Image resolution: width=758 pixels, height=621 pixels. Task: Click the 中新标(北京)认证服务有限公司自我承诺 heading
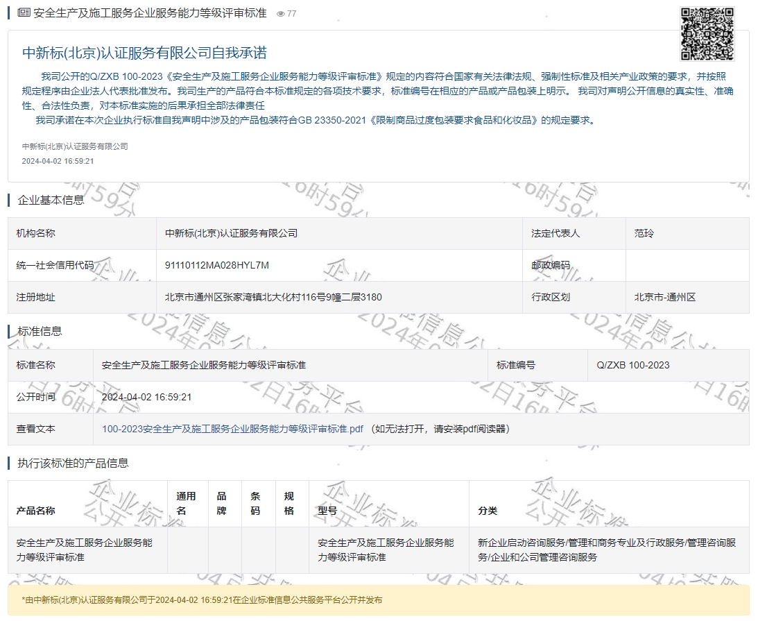coord(144,53)
